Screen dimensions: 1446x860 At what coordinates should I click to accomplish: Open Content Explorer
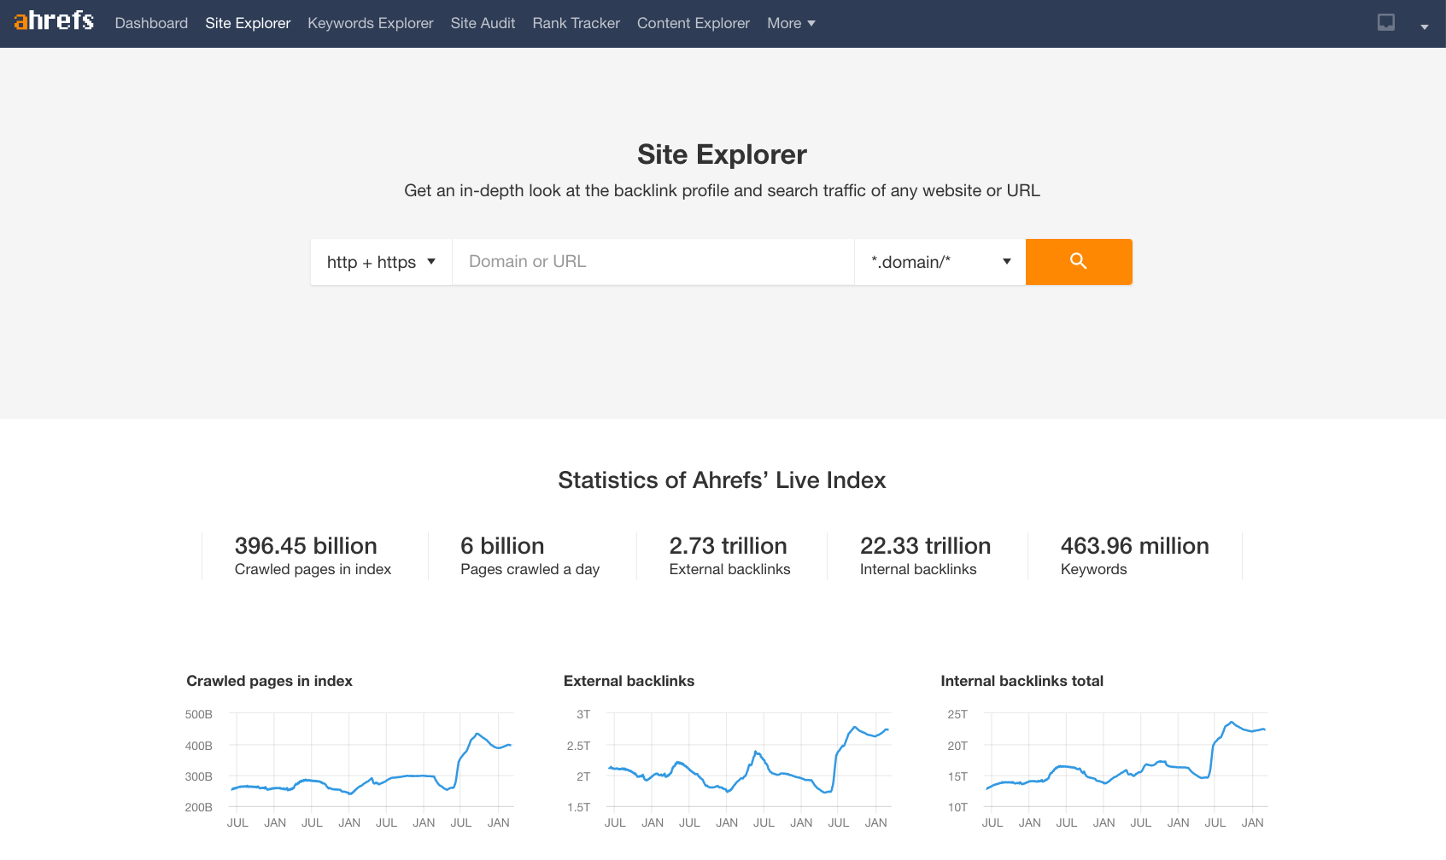[693, 23]
